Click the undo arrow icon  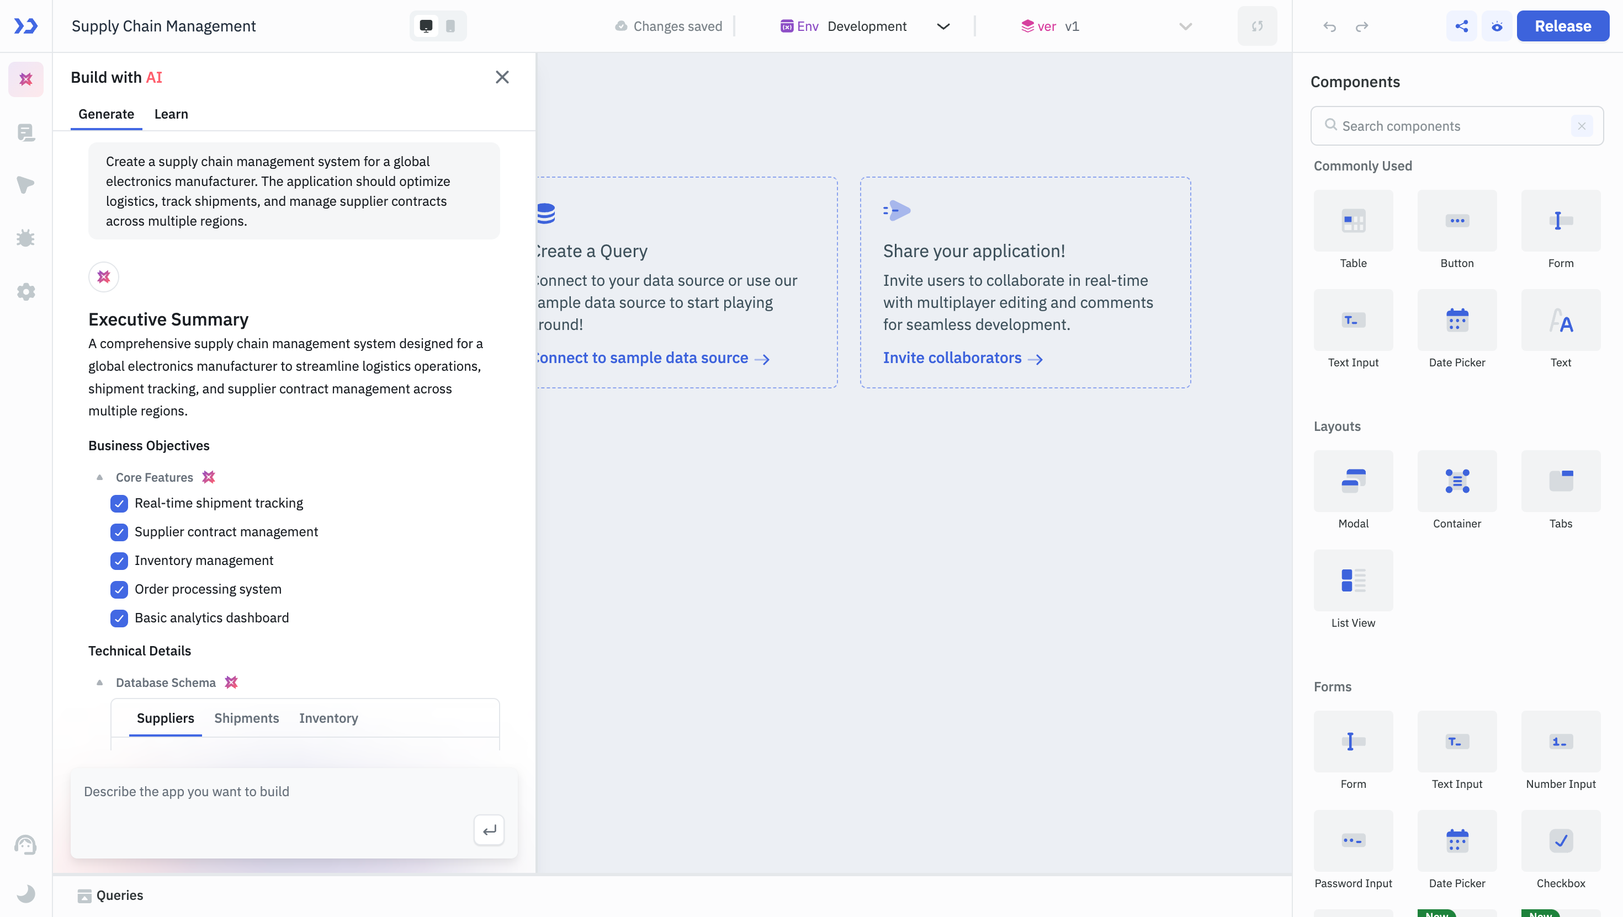tap(1329, 26)
